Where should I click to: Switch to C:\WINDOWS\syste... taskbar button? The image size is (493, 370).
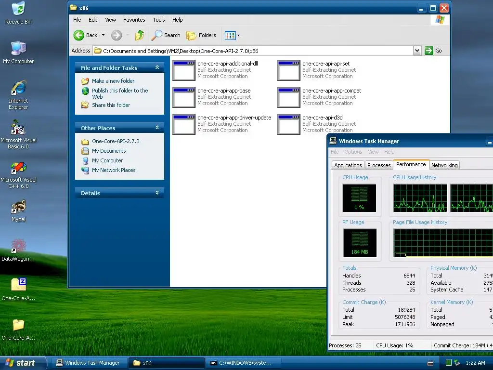(242, 363)
